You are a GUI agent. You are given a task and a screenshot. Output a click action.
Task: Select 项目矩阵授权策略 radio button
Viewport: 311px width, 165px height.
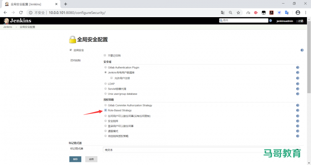(106, 136)
